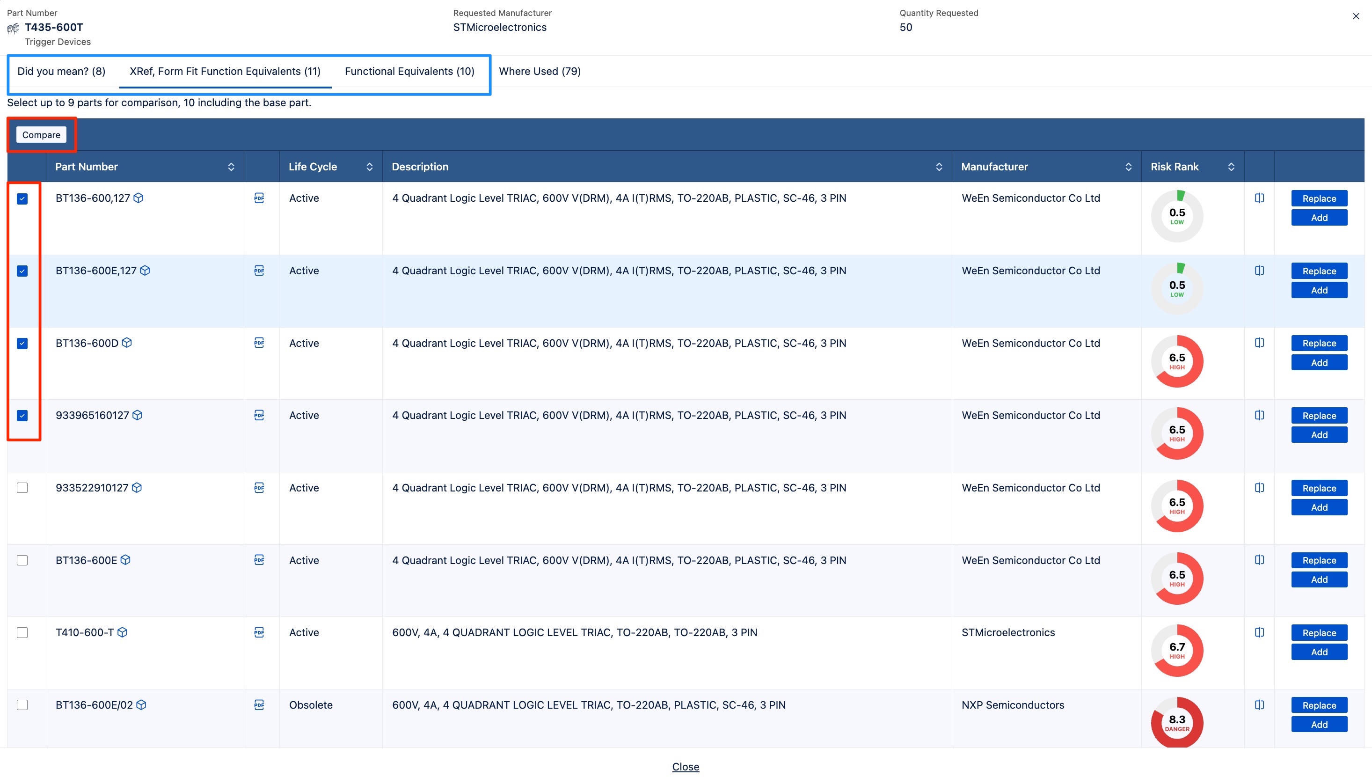
Task: Switch to the Did you mean? (8) tab
Action: pyautogui.click(x=61, y=72)
